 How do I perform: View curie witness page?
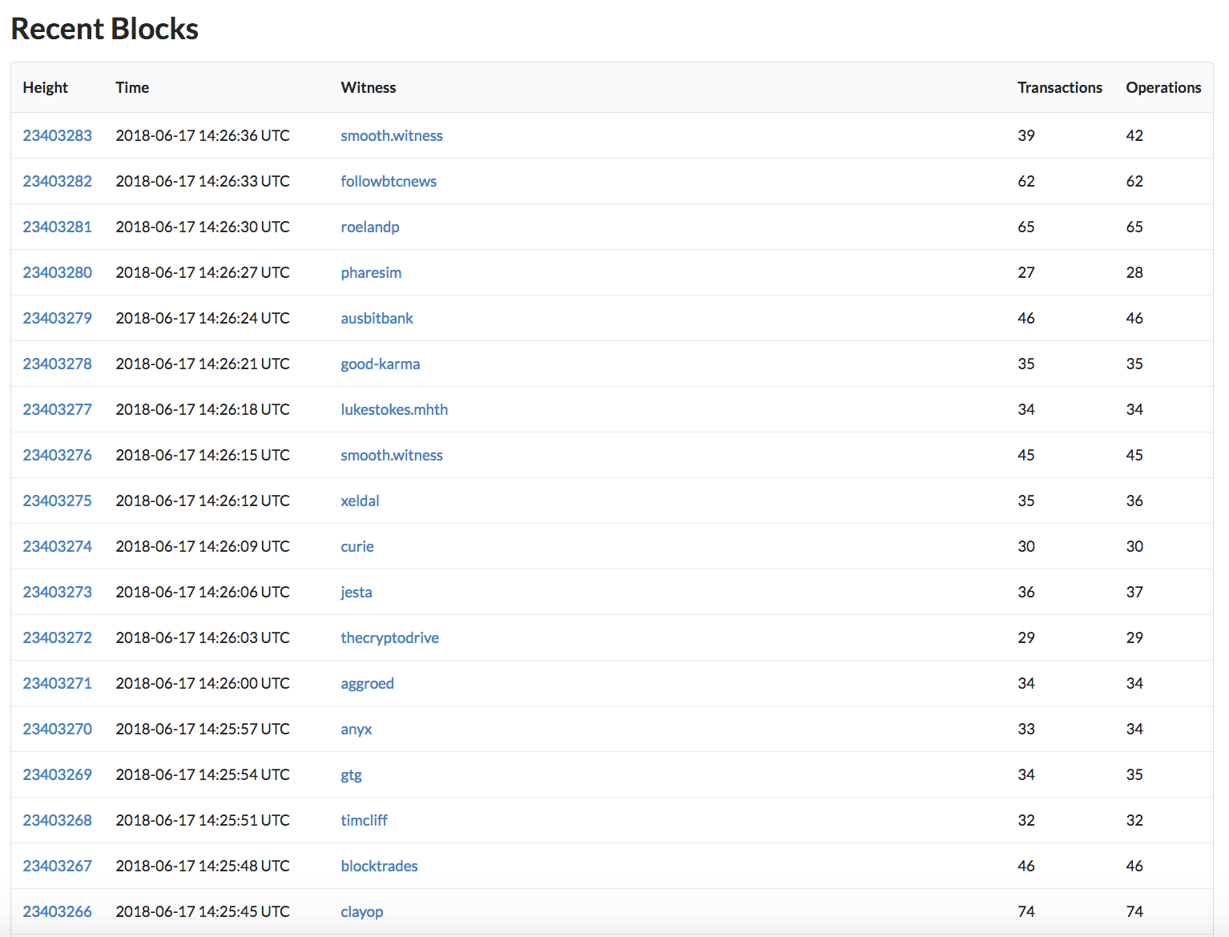pos(357,546)
